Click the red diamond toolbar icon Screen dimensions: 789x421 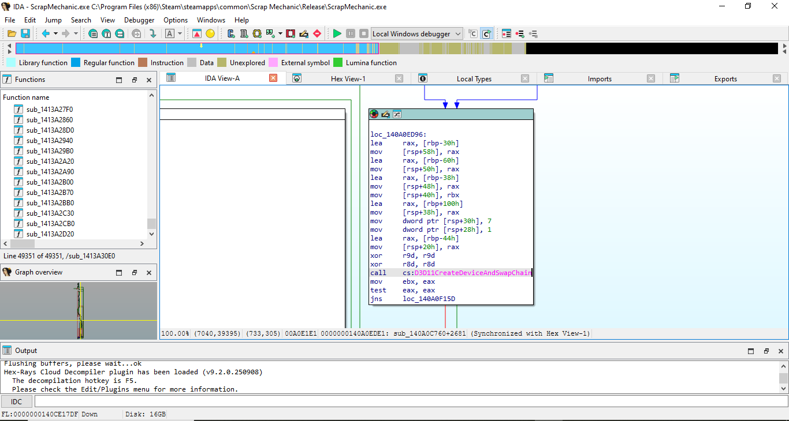coord(317,33)
